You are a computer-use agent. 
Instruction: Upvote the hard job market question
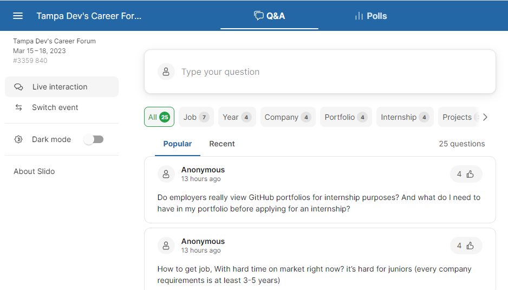pyautogui.click(x=466, y=246)
